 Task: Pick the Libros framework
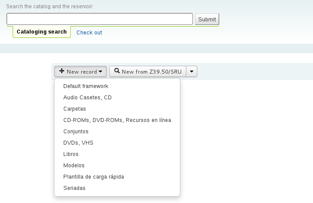[71, 154]
